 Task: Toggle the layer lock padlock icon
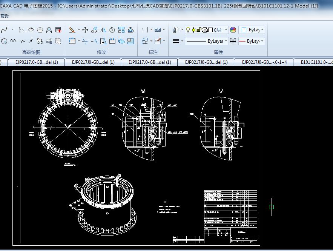click(199, 30)
